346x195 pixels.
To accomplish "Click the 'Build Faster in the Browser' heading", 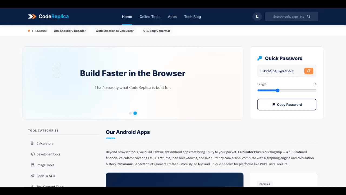I will click(133, 73).
